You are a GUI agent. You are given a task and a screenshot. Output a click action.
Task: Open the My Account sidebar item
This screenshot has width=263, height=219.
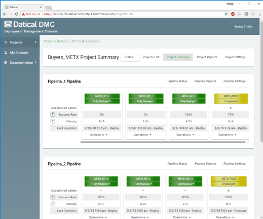20,53
